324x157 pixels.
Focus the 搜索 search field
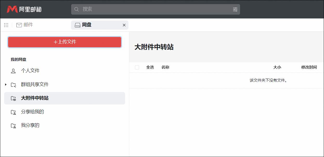tap(155, 9)
